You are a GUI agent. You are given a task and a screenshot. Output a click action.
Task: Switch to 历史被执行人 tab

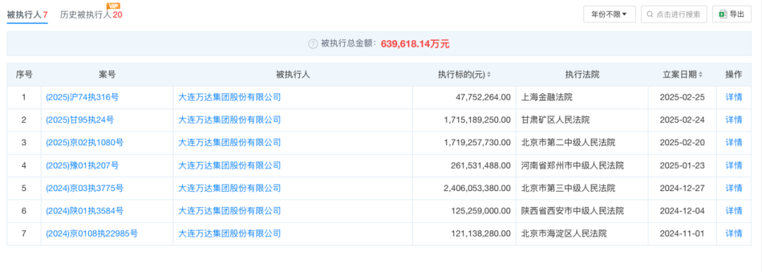[91, 15]
